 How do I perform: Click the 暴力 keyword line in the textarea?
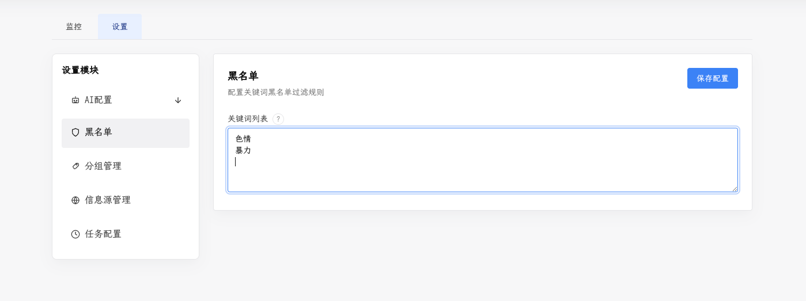[x=243, y=150]
